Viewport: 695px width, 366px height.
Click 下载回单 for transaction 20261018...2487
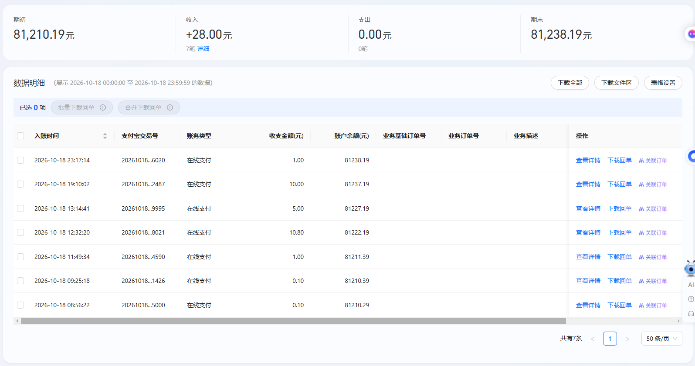click(620, 184)
